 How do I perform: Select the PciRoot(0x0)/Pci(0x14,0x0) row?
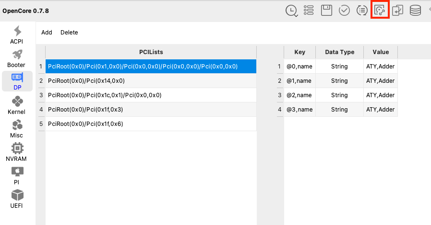[x=151, y=81]
